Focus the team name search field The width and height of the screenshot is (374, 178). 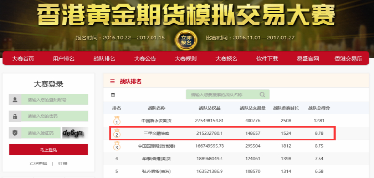point(228,95)
